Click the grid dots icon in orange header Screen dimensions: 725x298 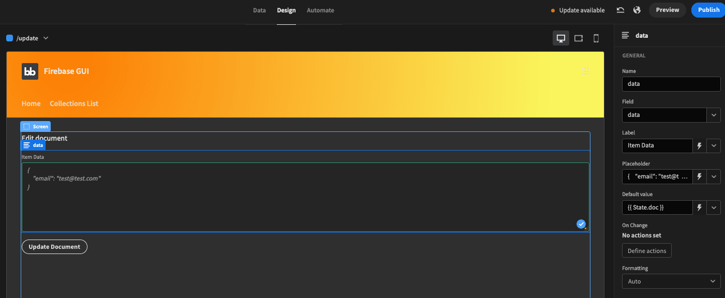(585, 71)
